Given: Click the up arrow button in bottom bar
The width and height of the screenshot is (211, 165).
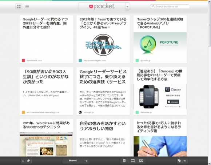Looking at the screenshot, I should point(23,161).
